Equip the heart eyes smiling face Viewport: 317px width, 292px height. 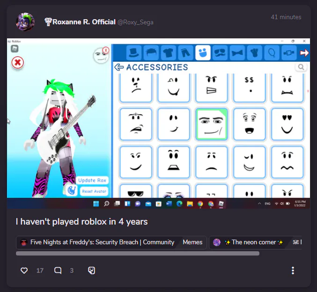click(287, 124)
